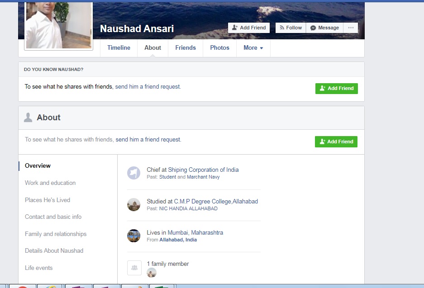The height and width of the screenshot is (288, 424).
Task: Open C.M.P Degree College,Allahabad link
Action: [x=216, y=202]
